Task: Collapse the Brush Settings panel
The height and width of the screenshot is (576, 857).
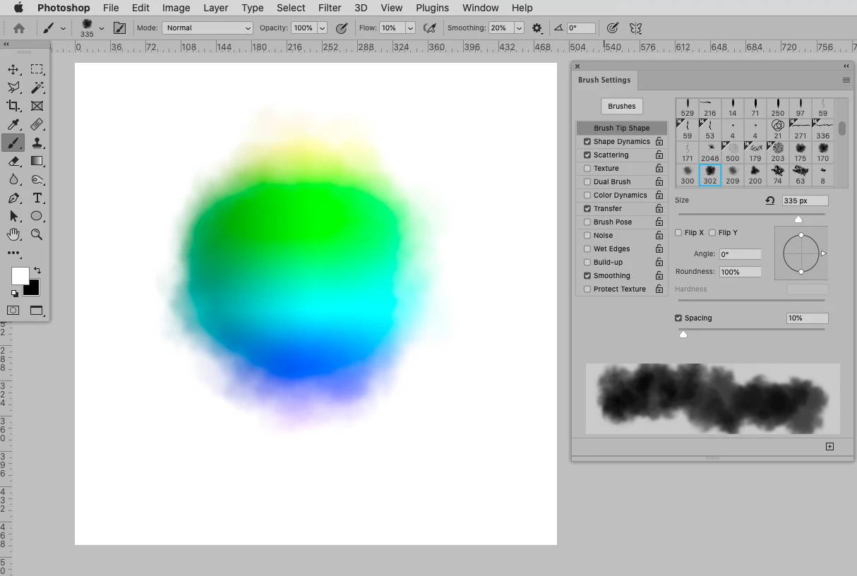Action: (846, 66)
